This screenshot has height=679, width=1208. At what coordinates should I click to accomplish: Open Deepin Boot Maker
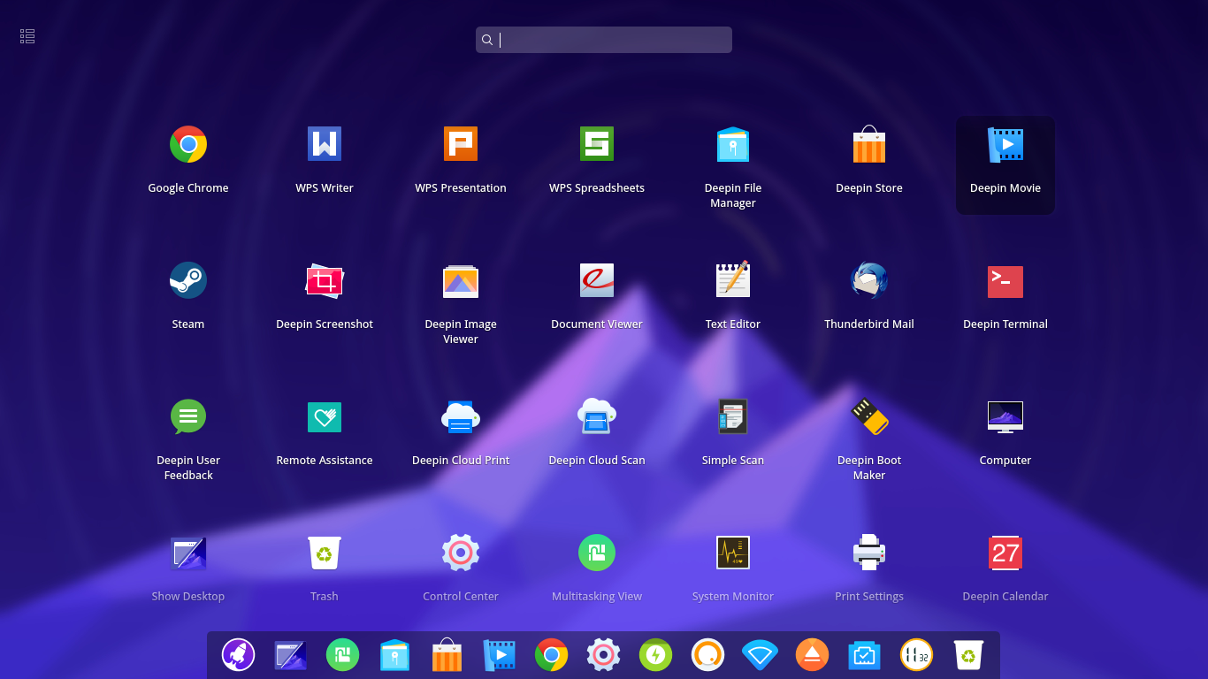click(868, 416)
